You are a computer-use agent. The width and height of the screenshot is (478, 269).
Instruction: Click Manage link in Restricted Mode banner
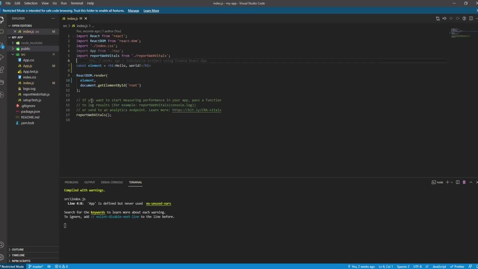[133, 11]
